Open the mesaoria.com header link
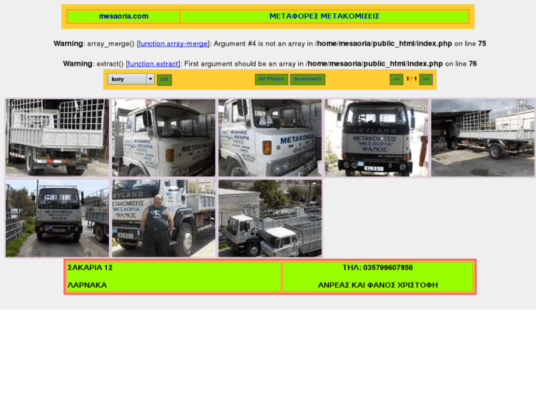This screenshot has width=536, height=402. tap(124, 16)
